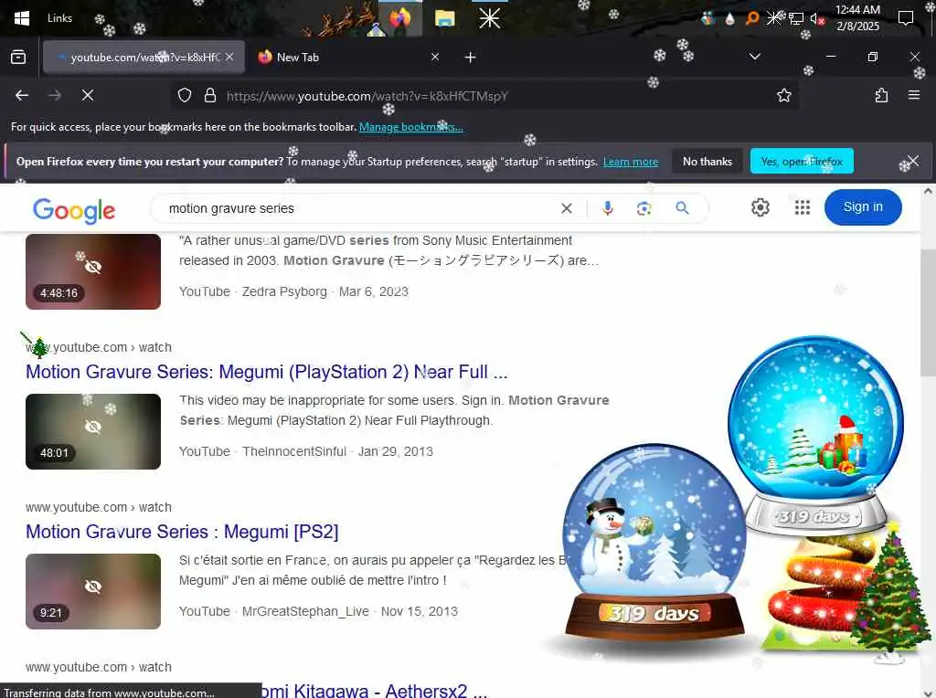Viewport: 936px width, 698px height.
Task: Open Manage bookmarks link
Action: (x=410, y=127)
